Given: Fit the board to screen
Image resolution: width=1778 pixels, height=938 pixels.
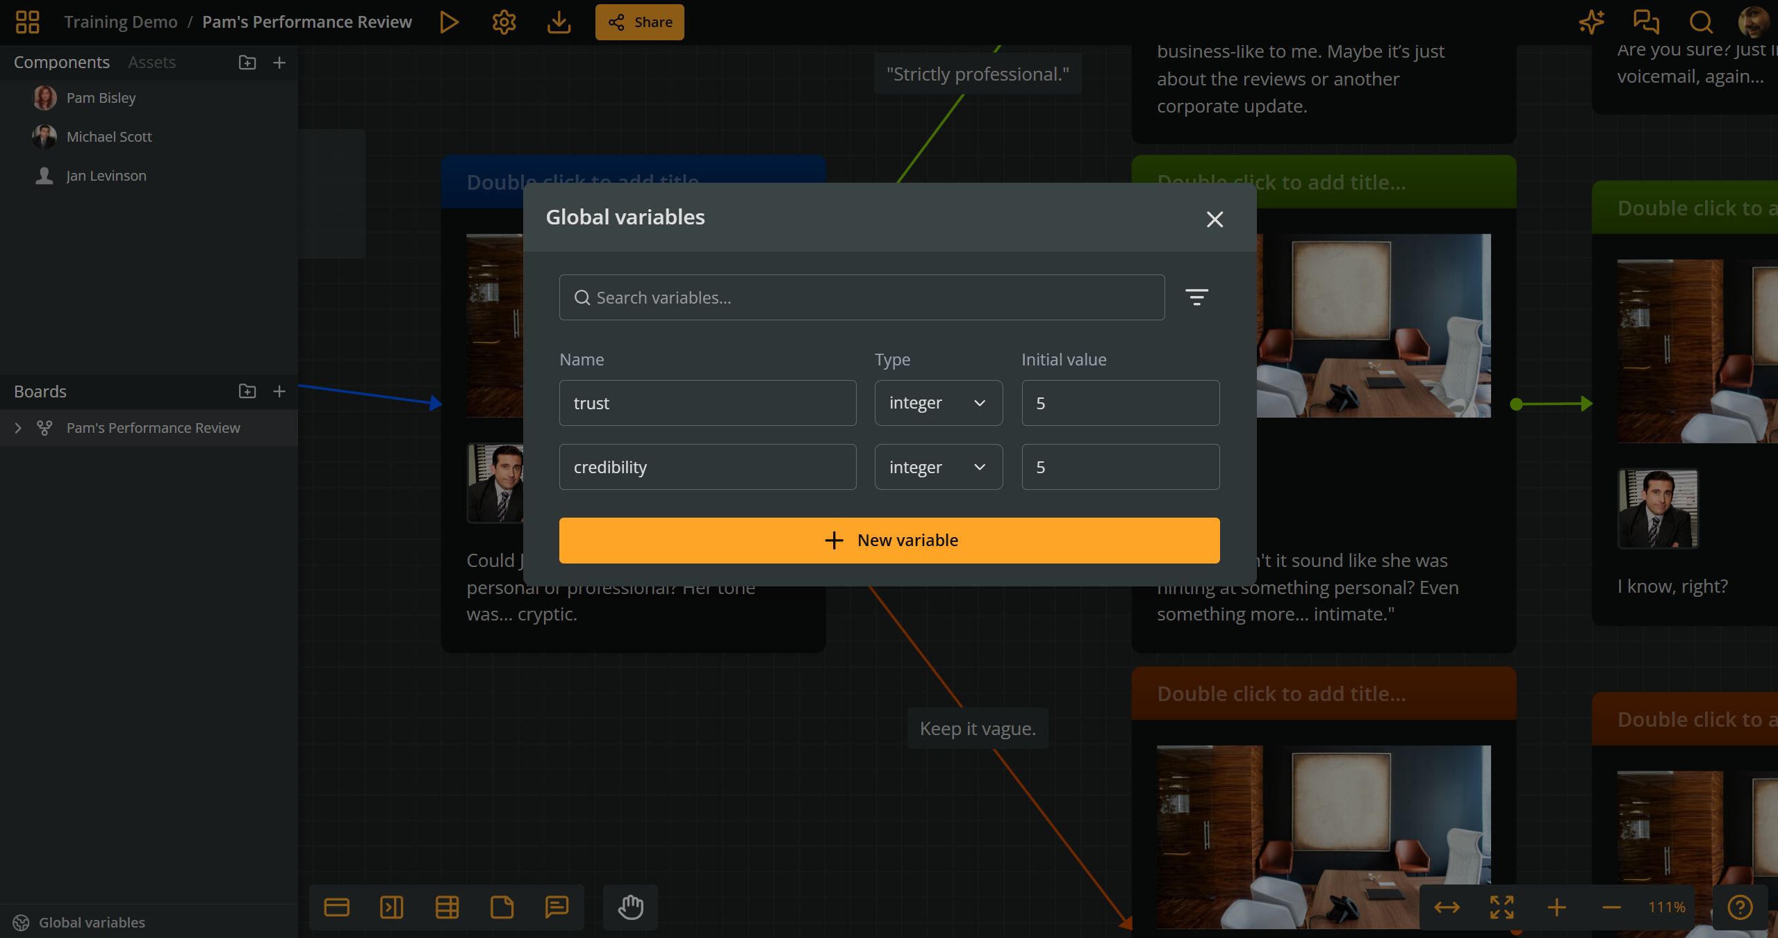Looking at the screenshot, I should click(x=1501, y=907).
